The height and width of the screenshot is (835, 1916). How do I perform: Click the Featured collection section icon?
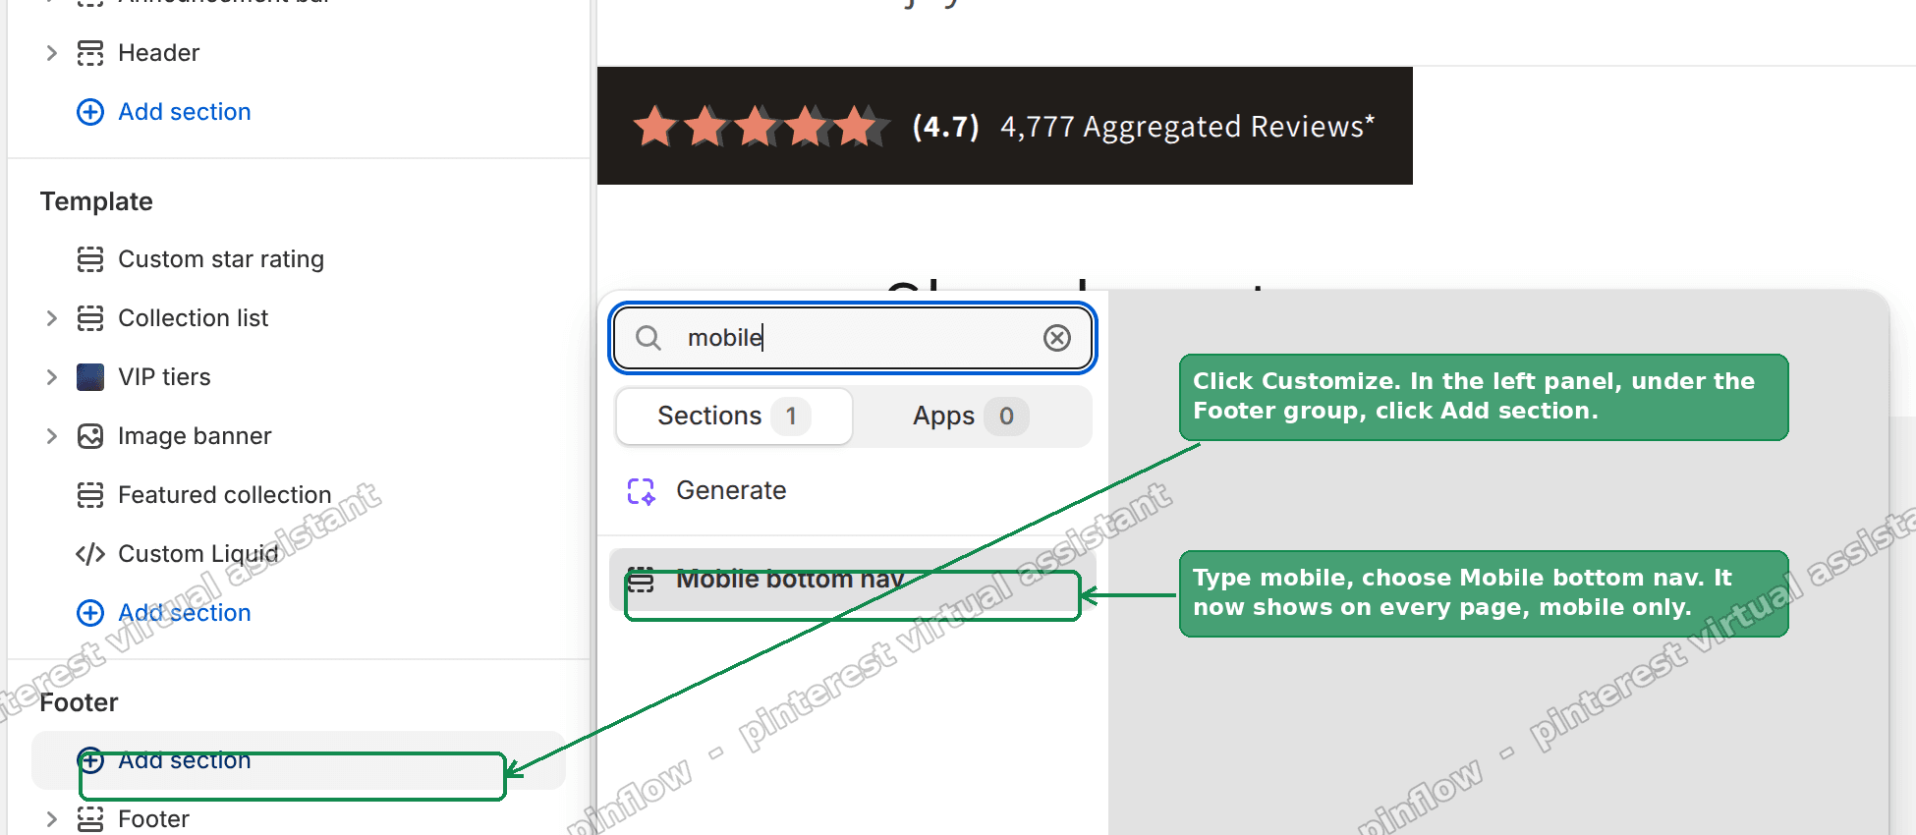tap(90, 495)
